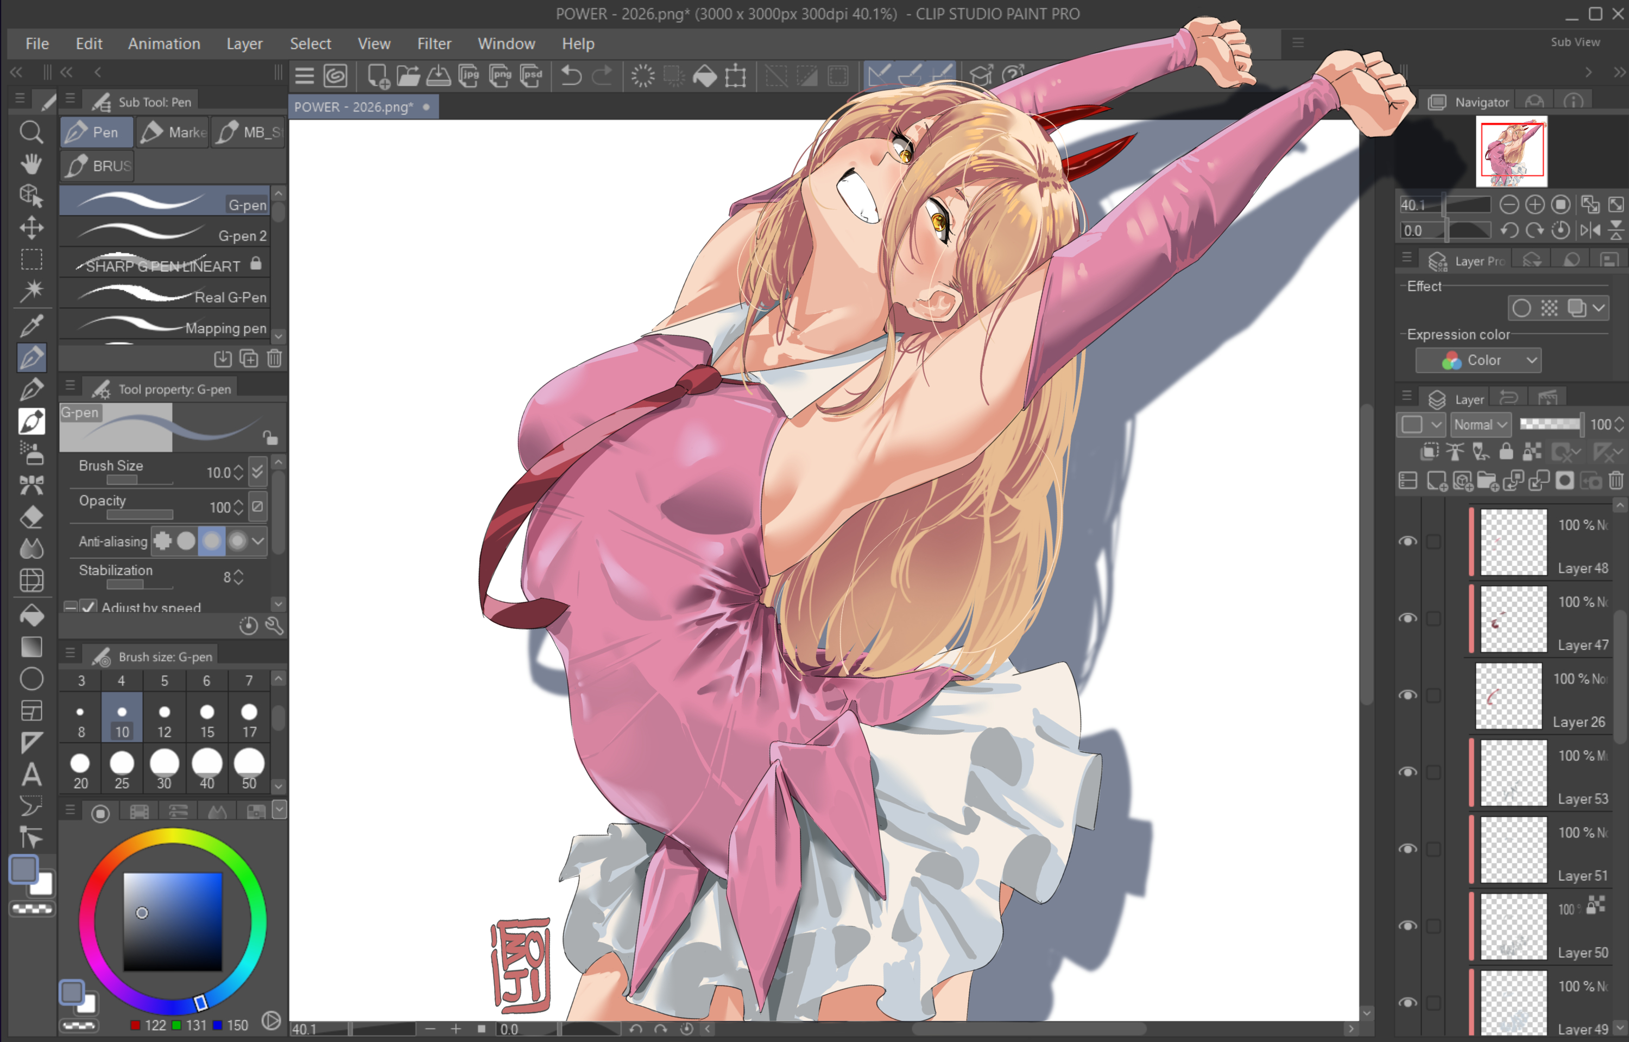Select the Text tool
This screenshot has width=1629, height=1042.
31,775
